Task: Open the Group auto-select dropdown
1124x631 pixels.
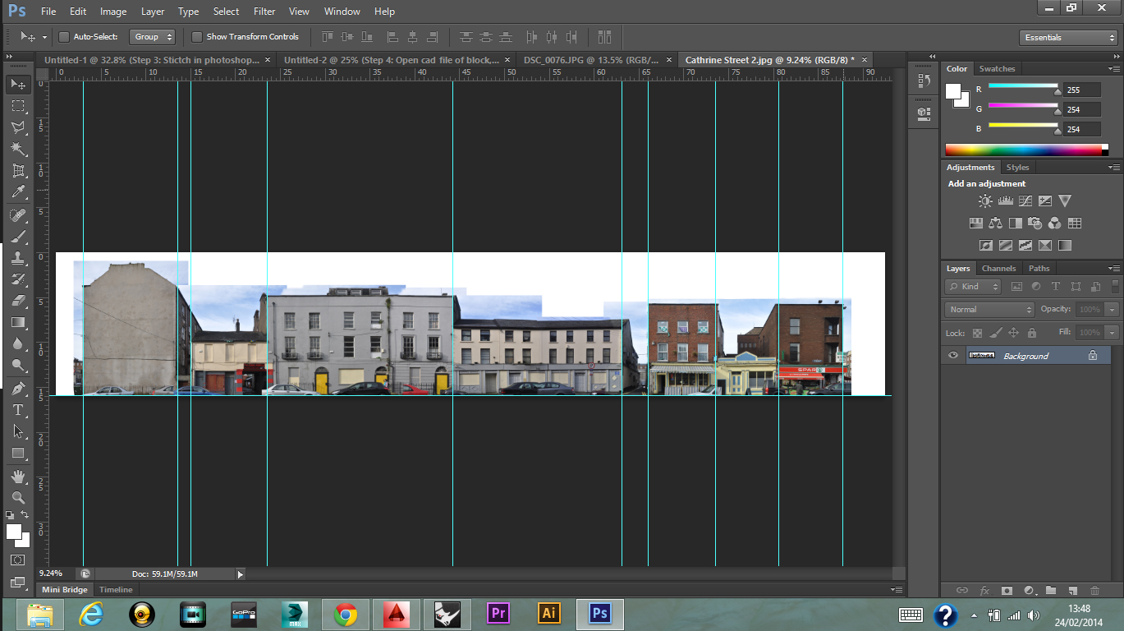Action: coord(153,37)
